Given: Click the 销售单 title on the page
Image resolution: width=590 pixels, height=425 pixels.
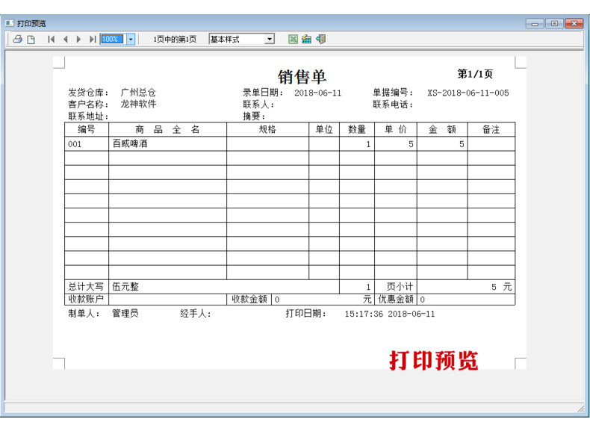Looking at the screenshot, I should click(302, 77).
